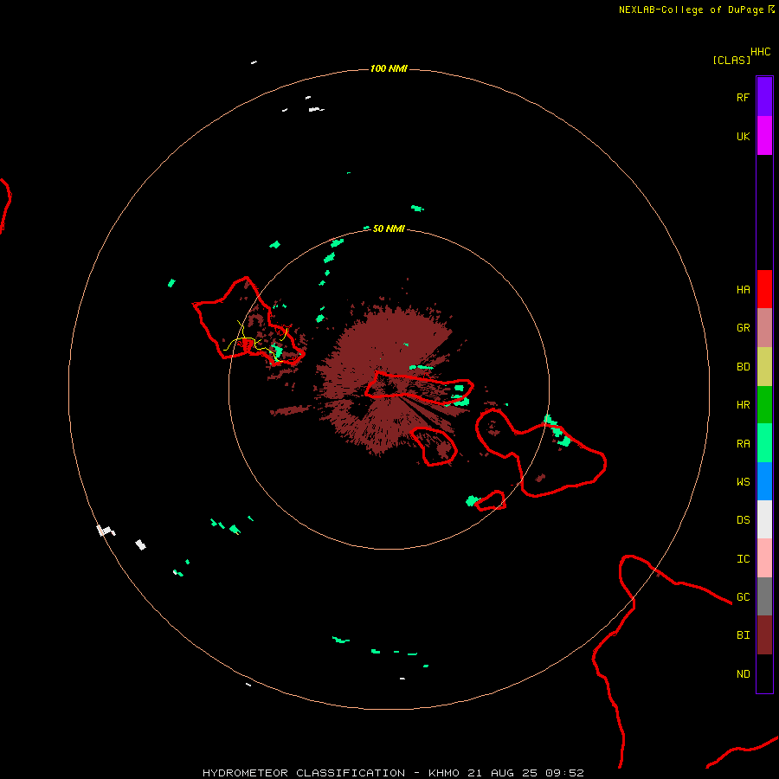Click the 'ND' legend label
The image size is (779, 779).
pyautogui.click(x=743, y=674)
